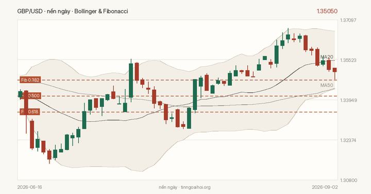The image size is (371, 194).
Task: Select the MA20 line label
Action: click(x=327, y=57)
